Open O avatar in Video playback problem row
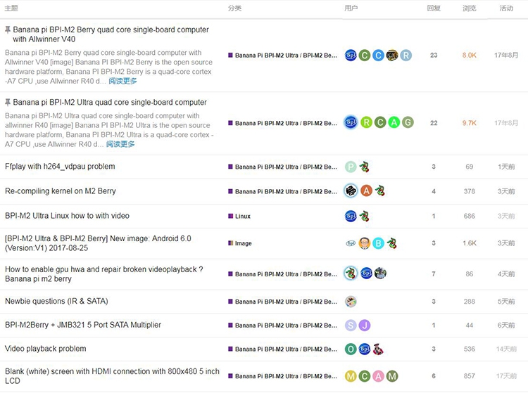 pos(351,349)
